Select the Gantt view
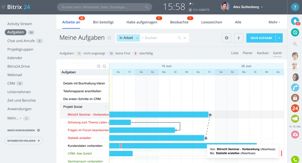 [277, 53]
